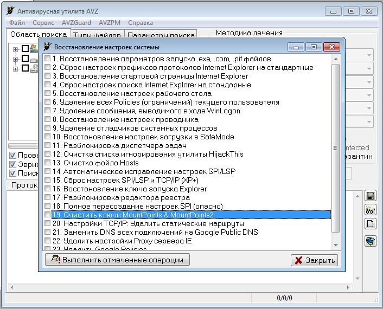Tick item 17 Разблокировка редактора реестра

pyautogui.click(x=47, y=197)
